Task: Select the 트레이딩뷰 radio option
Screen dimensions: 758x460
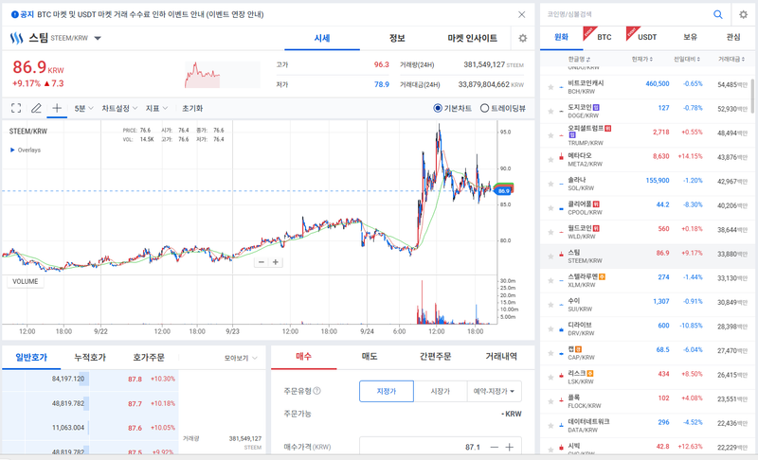Action: tap(503, 108)
